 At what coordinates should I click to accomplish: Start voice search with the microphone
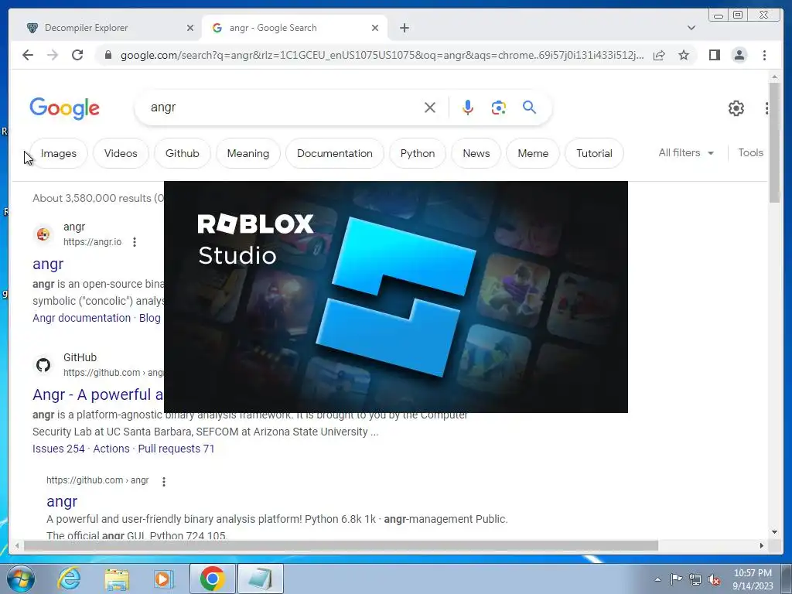tap(468, 107)
